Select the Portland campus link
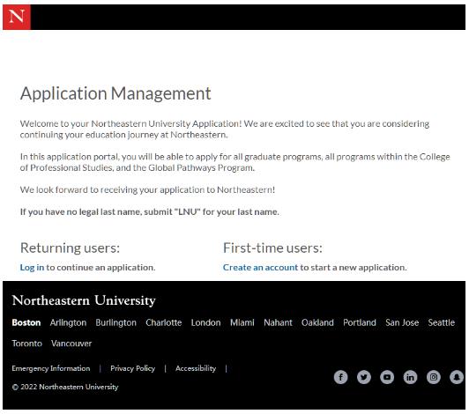The height and width of the screenshot is (414, 469). pos(360,322)
